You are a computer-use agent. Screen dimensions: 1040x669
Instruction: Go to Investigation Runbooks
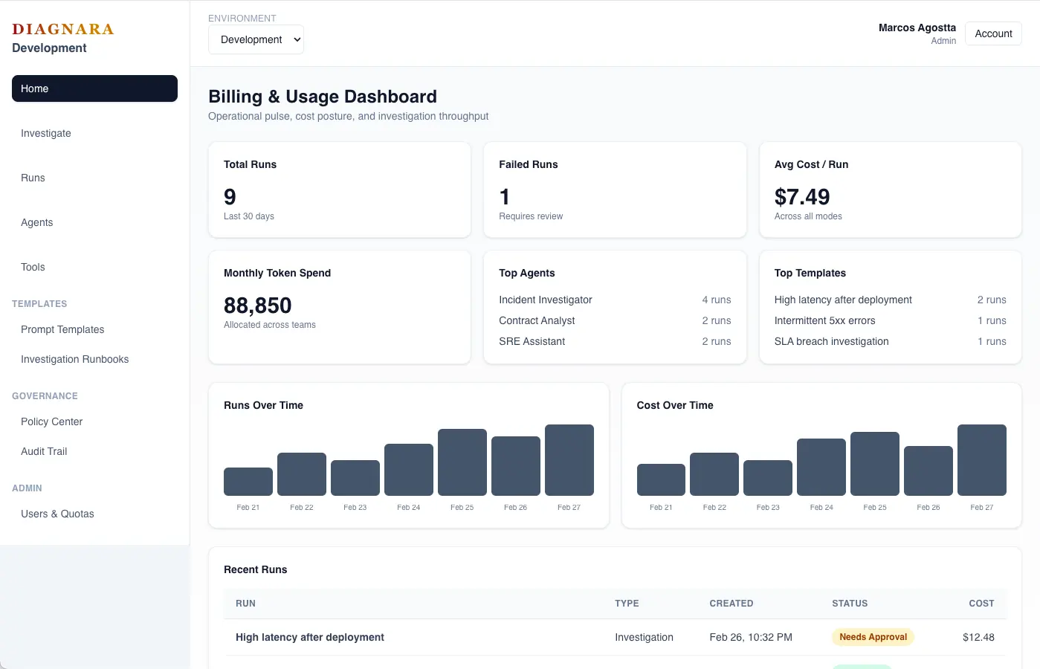[x=75, y=359]
